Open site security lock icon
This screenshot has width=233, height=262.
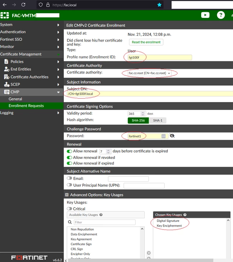click(48, 5)
